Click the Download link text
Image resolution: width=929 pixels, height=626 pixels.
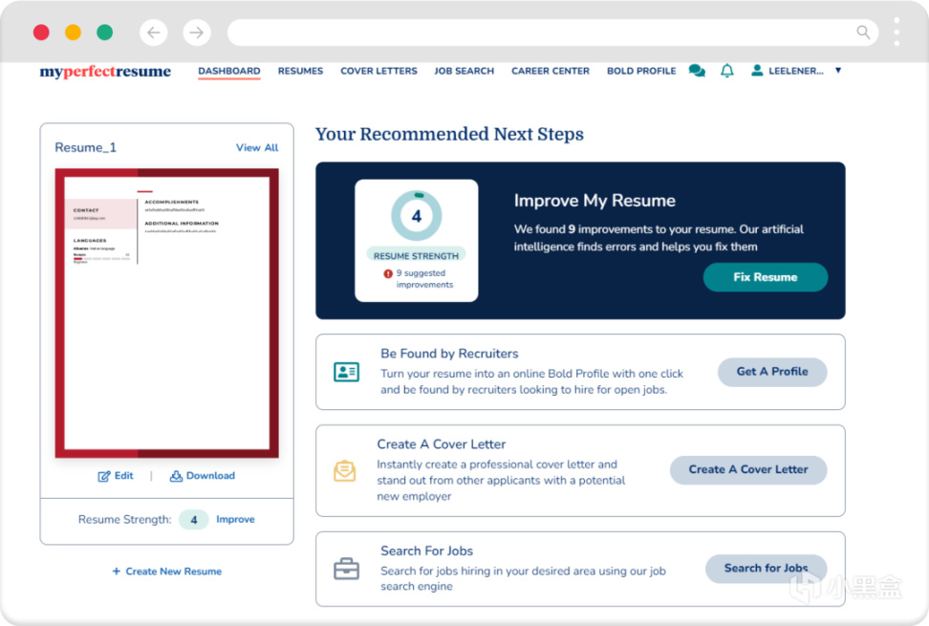[210, 476]
